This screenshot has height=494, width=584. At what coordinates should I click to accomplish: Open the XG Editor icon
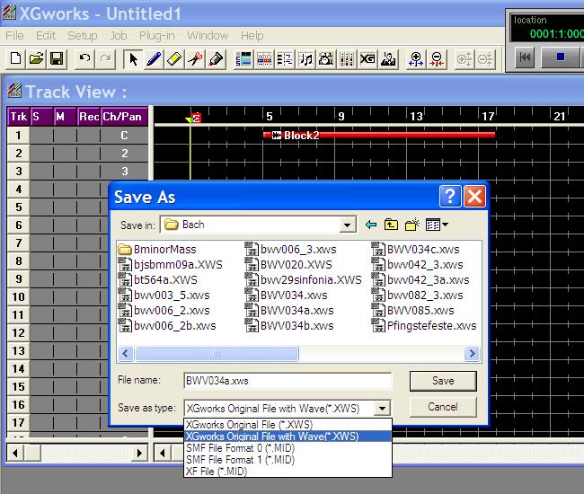(x=367, y=58)
